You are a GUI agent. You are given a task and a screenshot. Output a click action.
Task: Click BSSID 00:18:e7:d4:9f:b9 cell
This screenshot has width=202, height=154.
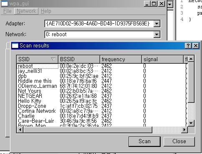(79, 116)
